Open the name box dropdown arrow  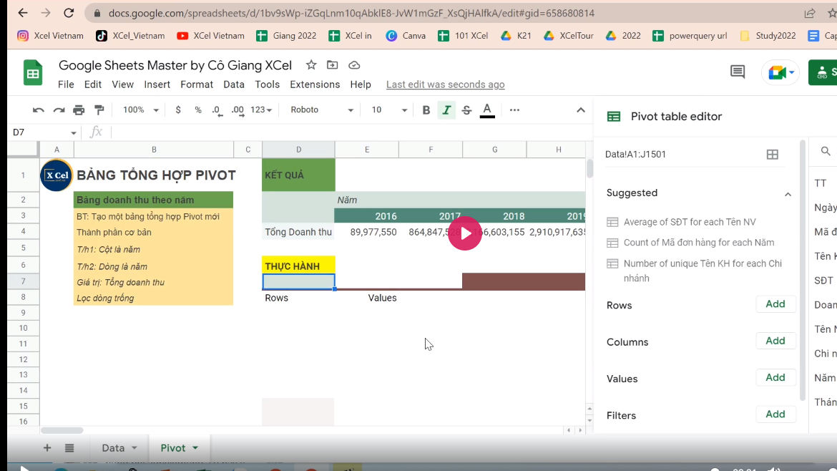(73, 132)
